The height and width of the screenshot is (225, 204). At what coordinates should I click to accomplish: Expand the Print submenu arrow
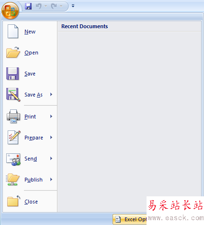[51, 117]
